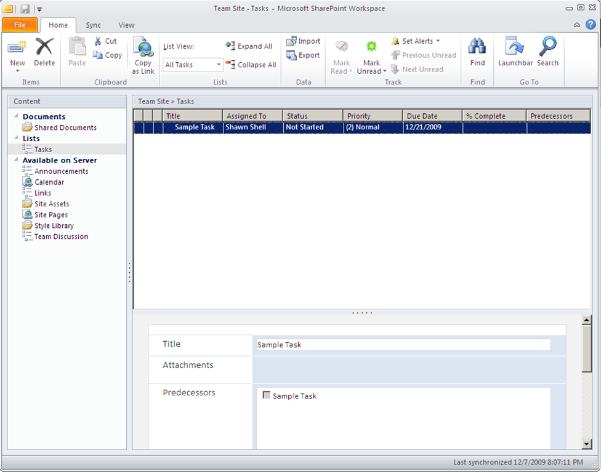This screenshot has height=473, width=601.
Task: Copy the selected item
Action: [x=108, y=55]
